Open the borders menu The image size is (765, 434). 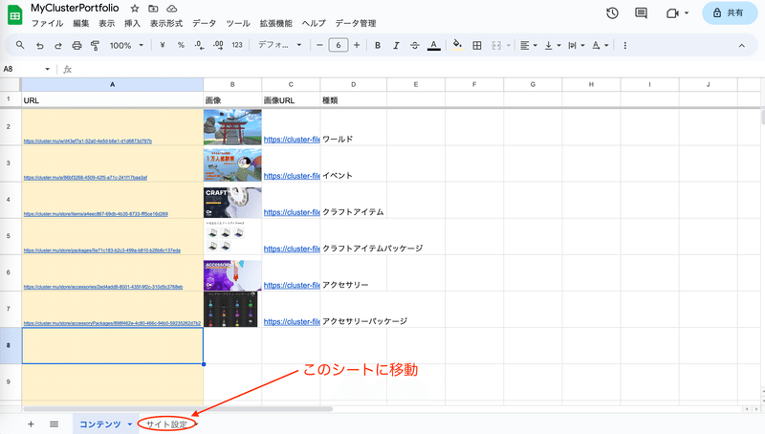(476, 45)
